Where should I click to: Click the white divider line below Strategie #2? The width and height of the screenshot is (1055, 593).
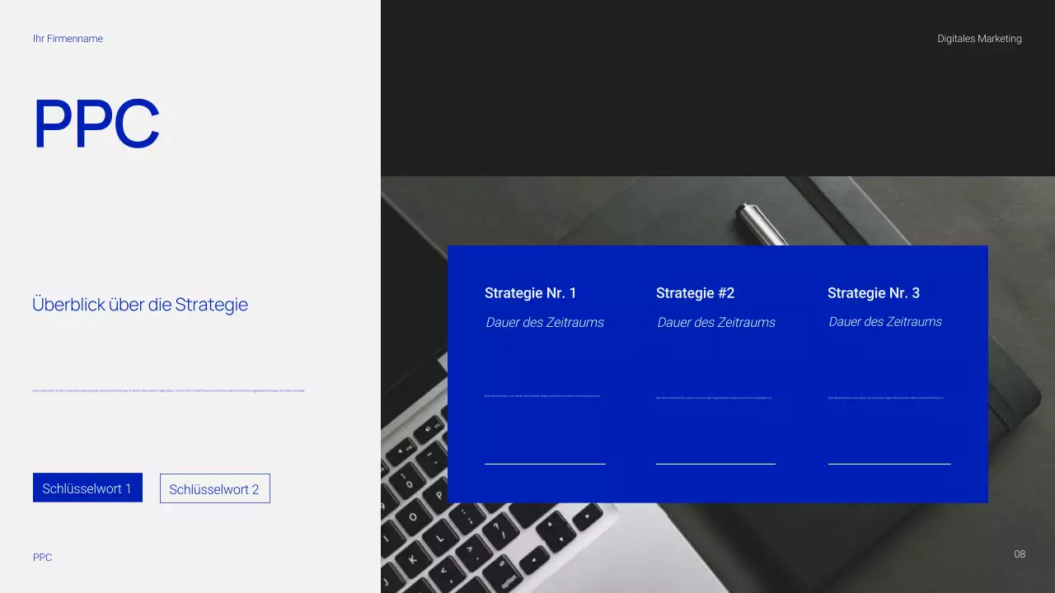pos(715,464)
